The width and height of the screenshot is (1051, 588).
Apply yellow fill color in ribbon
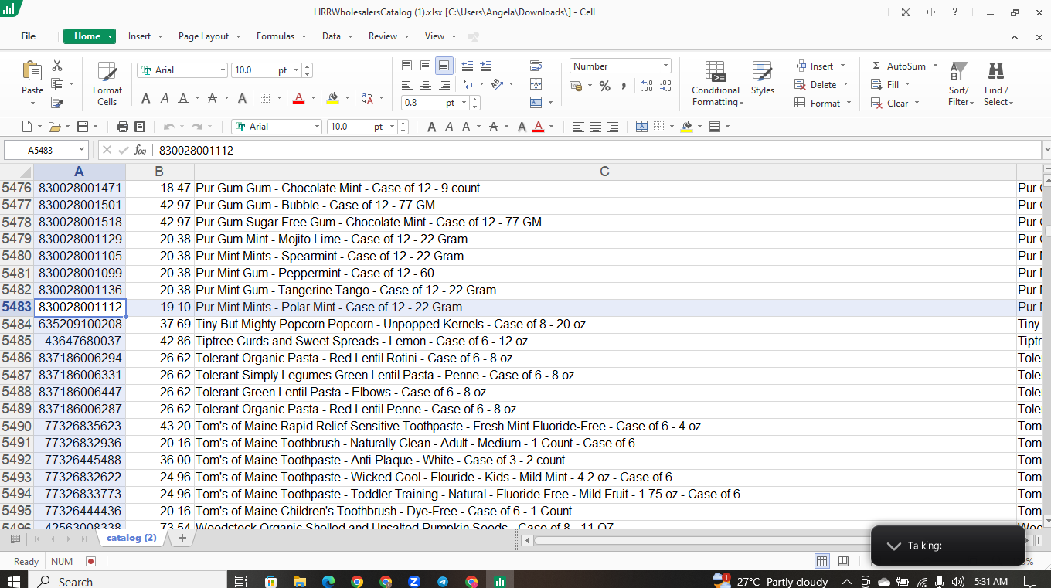(333, 98)
